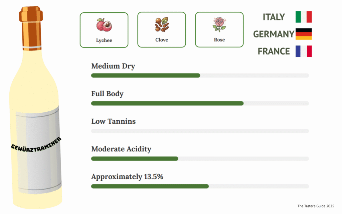The image size is (342, 214).
Task: Click the pink rose icon
Action: point(219,25)
